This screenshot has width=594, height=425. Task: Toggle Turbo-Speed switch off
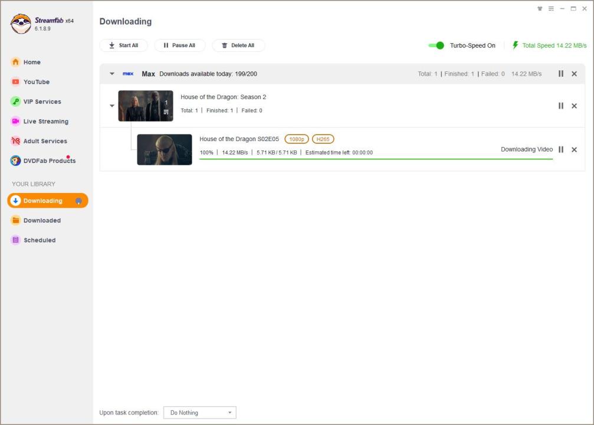(436, 45)
